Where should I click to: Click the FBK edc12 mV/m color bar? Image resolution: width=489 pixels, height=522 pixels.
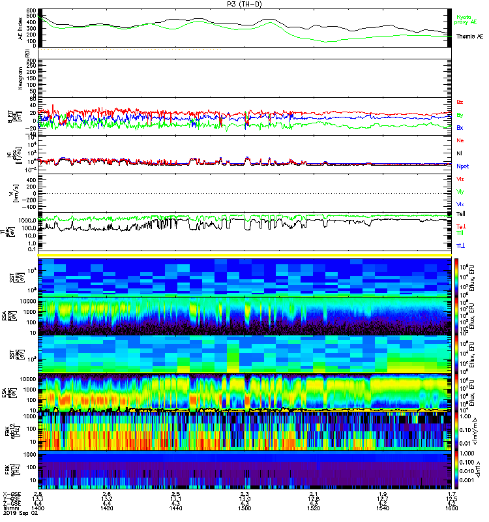(456, 431)
